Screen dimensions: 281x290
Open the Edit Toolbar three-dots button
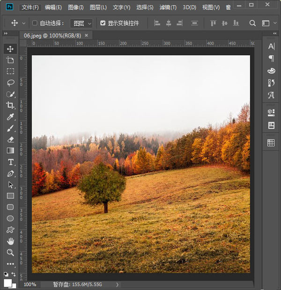pos(10,264)
